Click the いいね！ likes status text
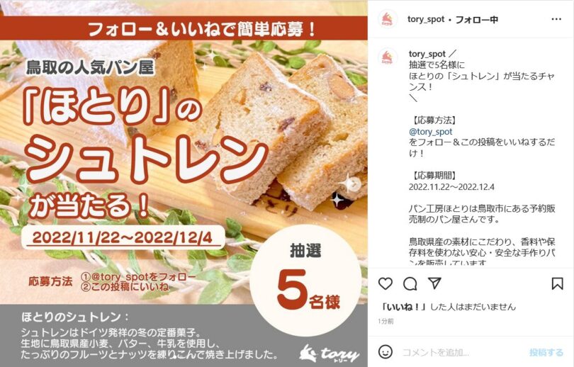574x367 pixels. point(449,307)
